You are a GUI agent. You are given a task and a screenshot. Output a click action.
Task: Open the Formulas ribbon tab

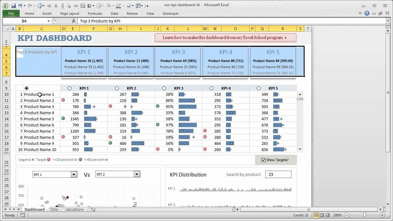pyautogui.click(x=95, y=14)
